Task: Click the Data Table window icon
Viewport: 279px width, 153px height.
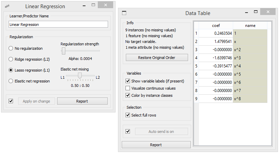Action: [124, 13]
